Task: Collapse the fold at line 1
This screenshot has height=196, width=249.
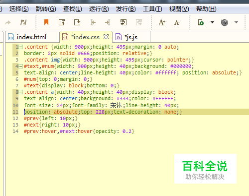Action: point(21,47)
